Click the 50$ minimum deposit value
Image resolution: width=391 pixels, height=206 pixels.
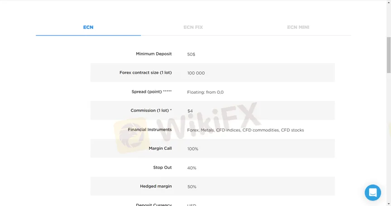pos(191,55)
